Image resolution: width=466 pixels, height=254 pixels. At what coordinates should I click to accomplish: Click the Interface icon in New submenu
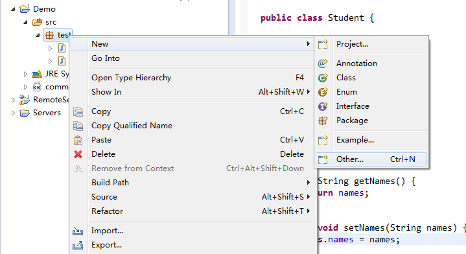[x=323, y=106]
